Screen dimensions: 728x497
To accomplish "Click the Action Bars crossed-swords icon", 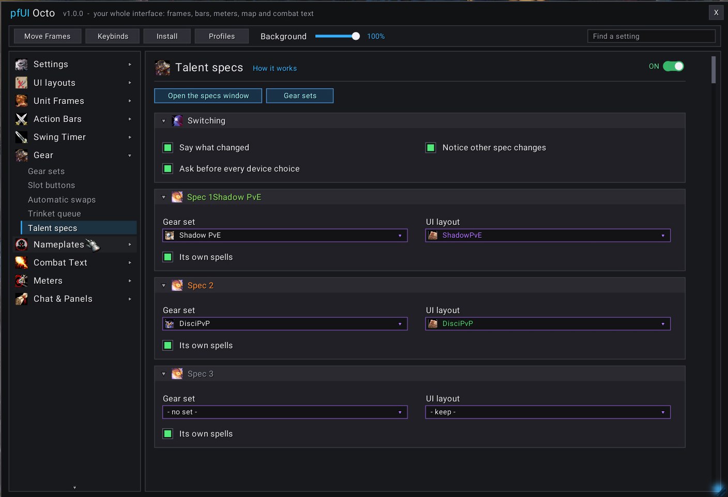I will pos(21,119).
